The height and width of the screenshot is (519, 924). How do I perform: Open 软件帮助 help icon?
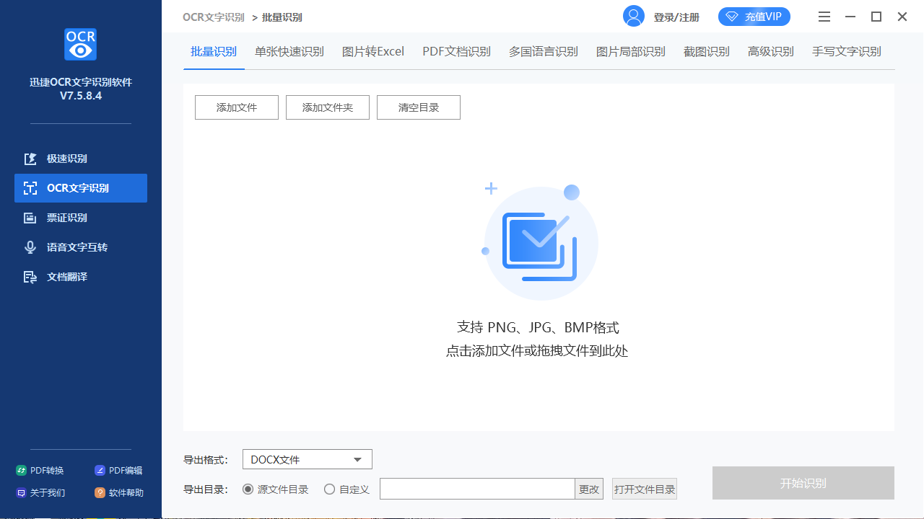[100, 493]
